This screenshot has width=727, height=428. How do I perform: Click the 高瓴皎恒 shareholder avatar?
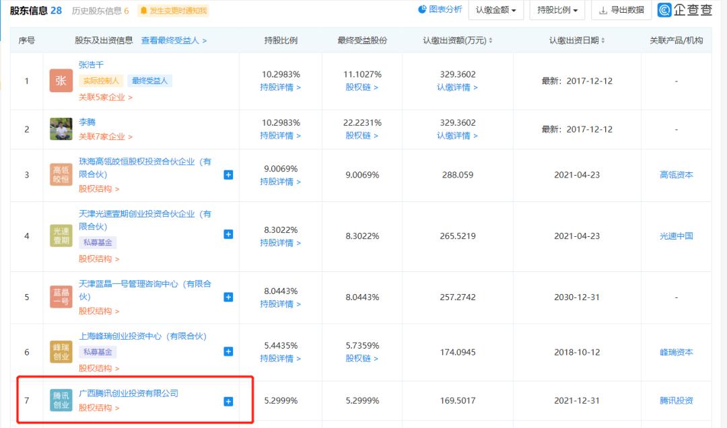click(x=61, y=174)
